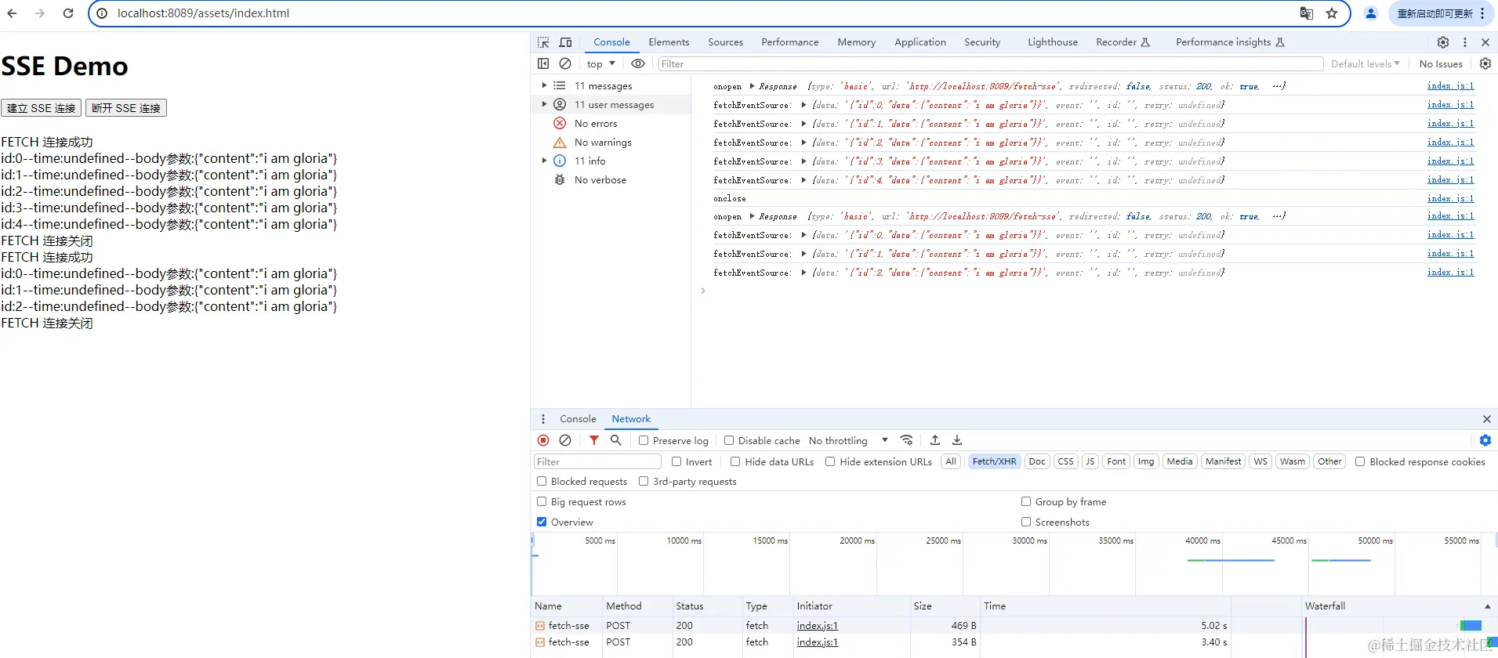Click the browser update prompt button
The height and width of the screenshot is (658, 1498).
(1440, 13)
